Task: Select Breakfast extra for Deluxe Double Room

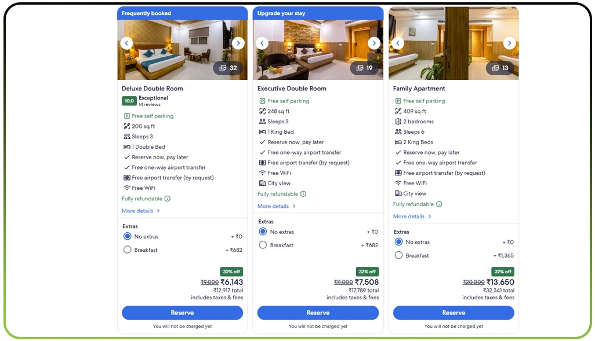Action: point(128,250)
